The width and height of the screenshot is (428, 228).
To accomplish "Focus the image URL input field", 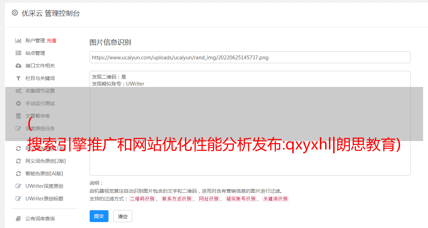I will click(250, 57).
